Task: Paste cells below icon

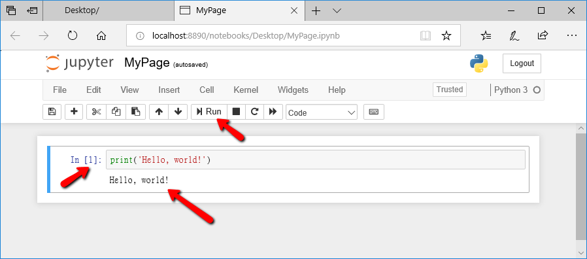Action: [x=135, y=112]
